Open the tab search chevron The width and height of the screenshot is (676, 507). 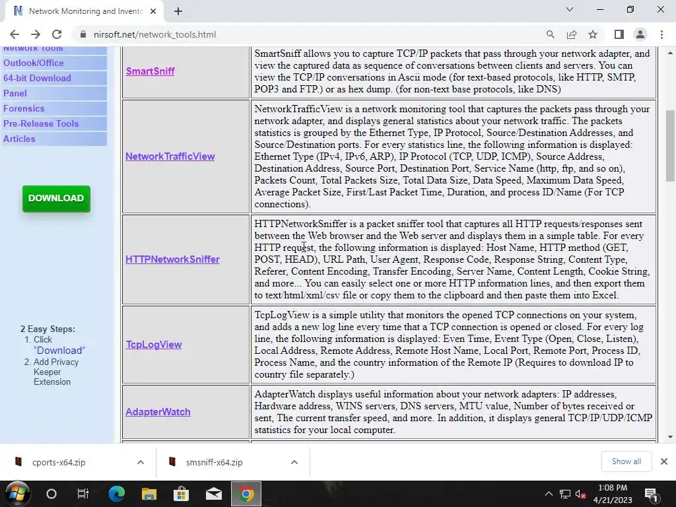(x=570, y=9)
